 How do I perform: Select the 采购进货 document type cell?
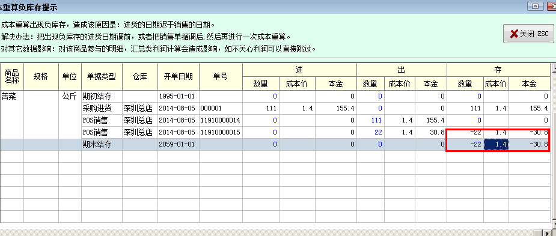102,108
